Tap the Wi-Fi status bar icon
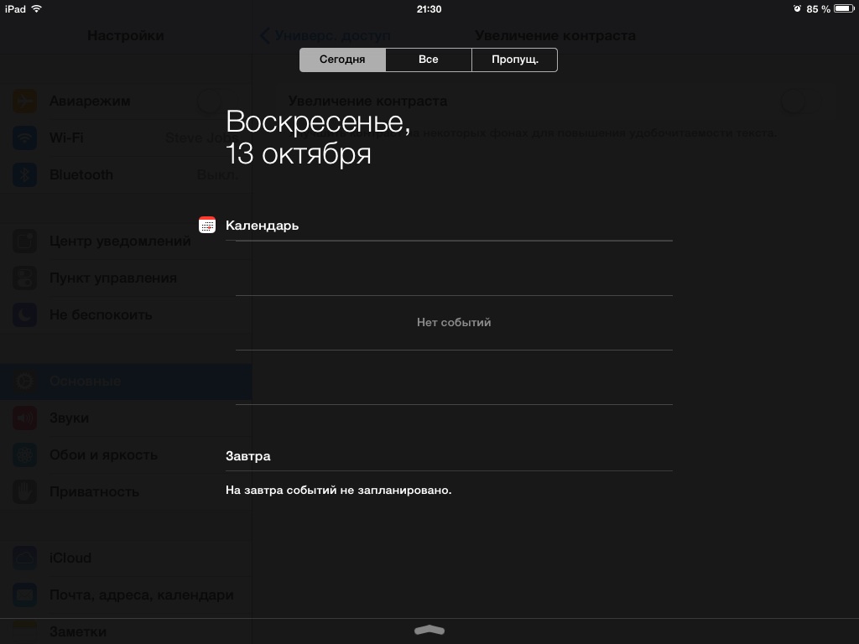The image size is (859, 644). pyautogui.click(x=37, y=8)
